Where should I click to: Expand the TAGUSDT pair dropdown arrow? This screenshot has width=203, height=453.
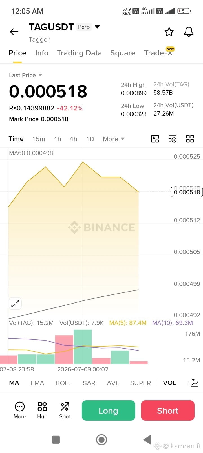(97, 27)
